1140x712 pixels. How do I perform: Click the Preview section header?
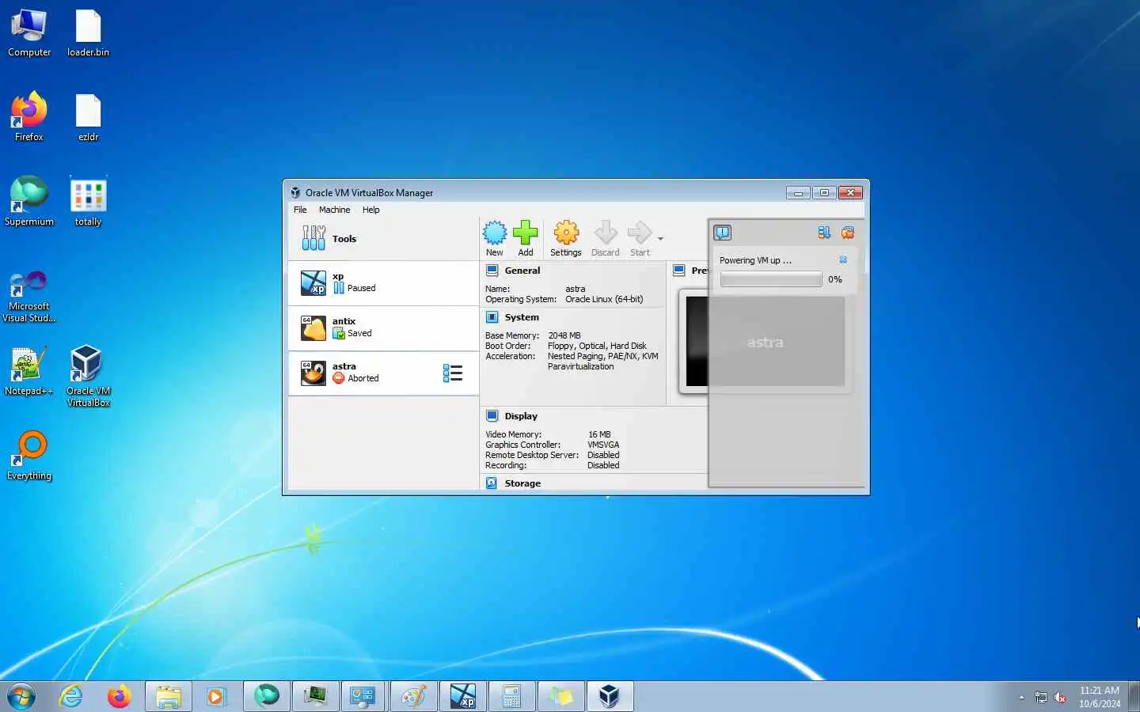(x=699, y=271)
